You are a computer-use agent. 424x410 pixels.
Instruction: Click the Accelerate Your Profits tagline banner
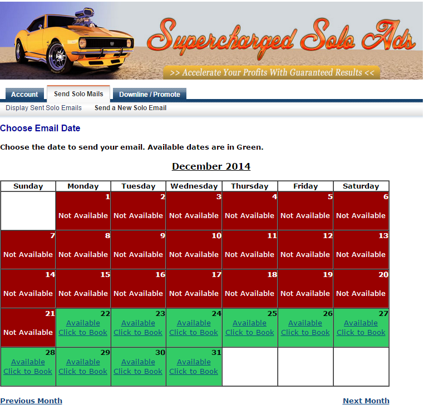coord(272,72)
